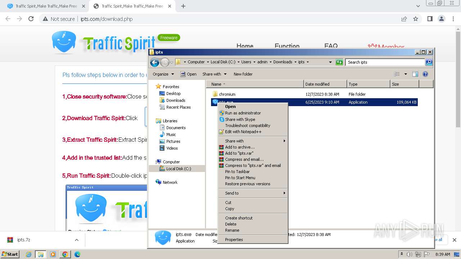461x259 pixels.
Task: Expand the Send to submenu
Action: 253,193
